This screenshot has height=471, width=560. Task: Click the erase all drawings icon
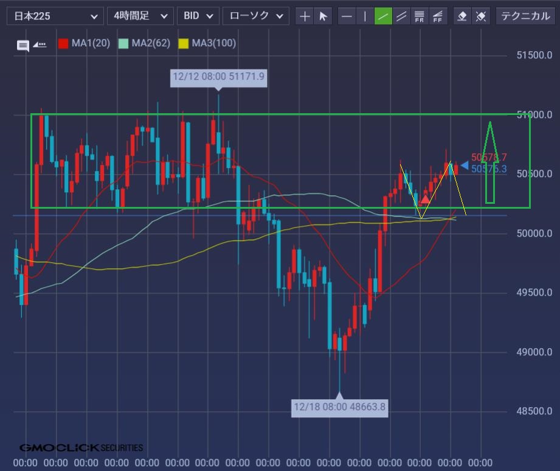click(481, 16)
